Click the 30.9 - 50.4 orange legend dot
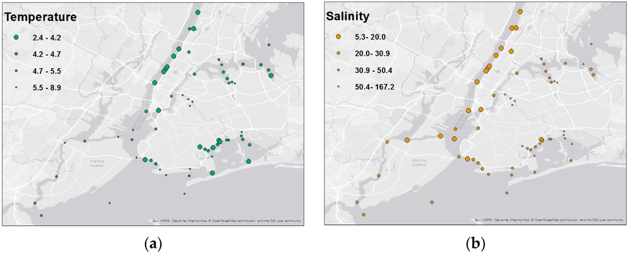This screenshot has width=629, height=254. [x=338, y=71]
